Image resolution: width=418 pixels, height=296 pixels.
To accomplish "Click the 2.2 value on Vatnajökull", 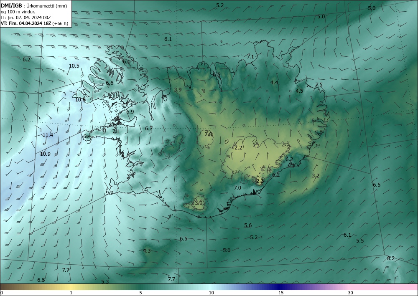I will point(238,148).
